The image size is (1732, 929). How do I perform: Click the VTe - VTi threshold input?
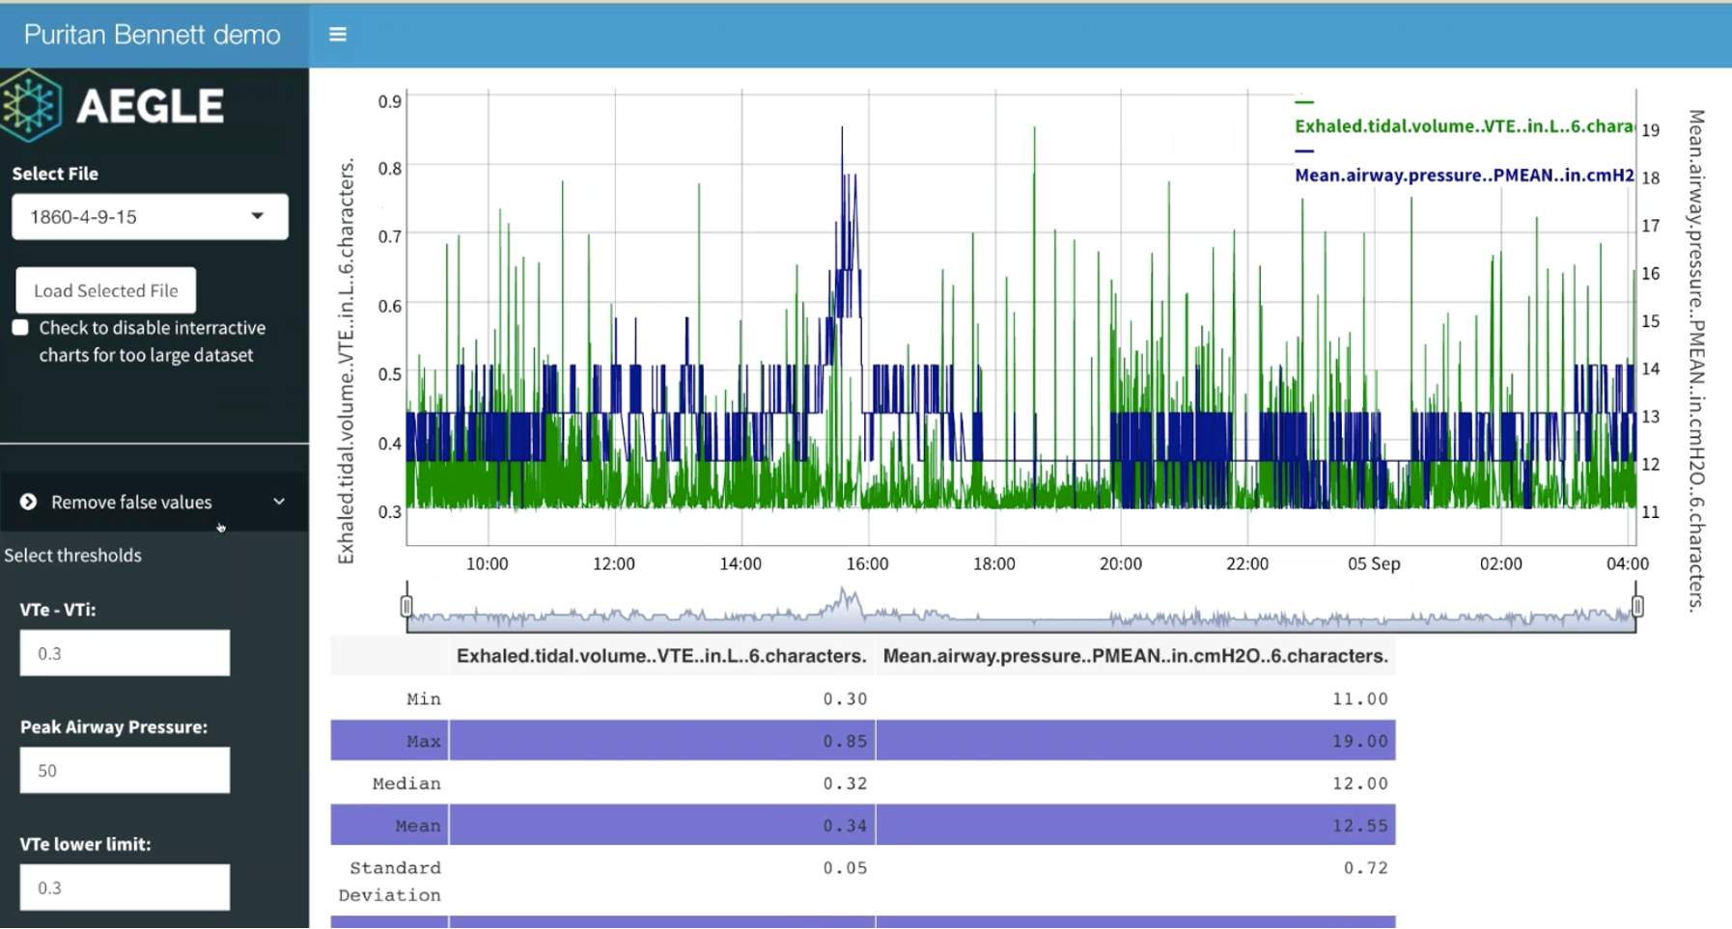point(125,653)
